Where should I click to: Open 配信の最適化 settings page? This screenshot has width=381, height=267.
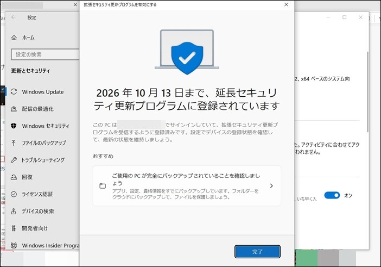pos(37,109)
